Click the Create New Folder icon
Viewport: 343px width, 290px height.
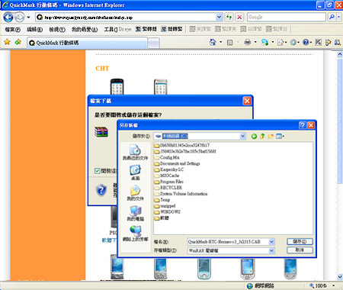[x=271, y=137]
